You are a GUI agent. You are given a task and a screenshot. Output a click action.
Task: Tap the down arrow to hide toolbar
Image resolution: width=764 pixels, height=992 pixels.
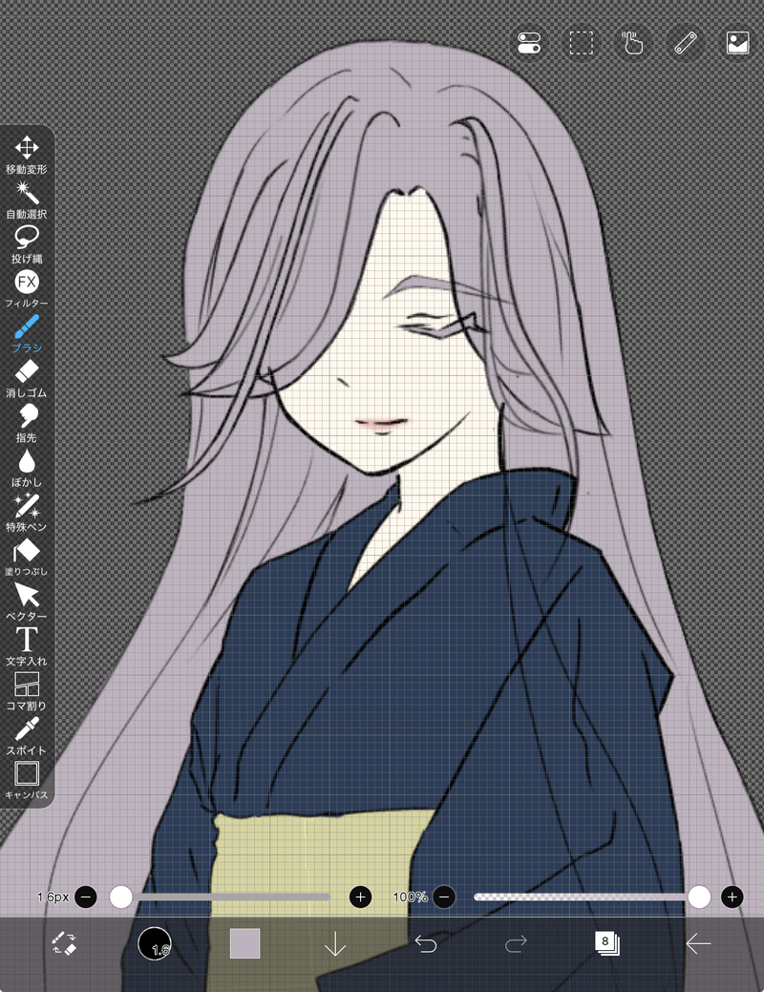point(335,944)
